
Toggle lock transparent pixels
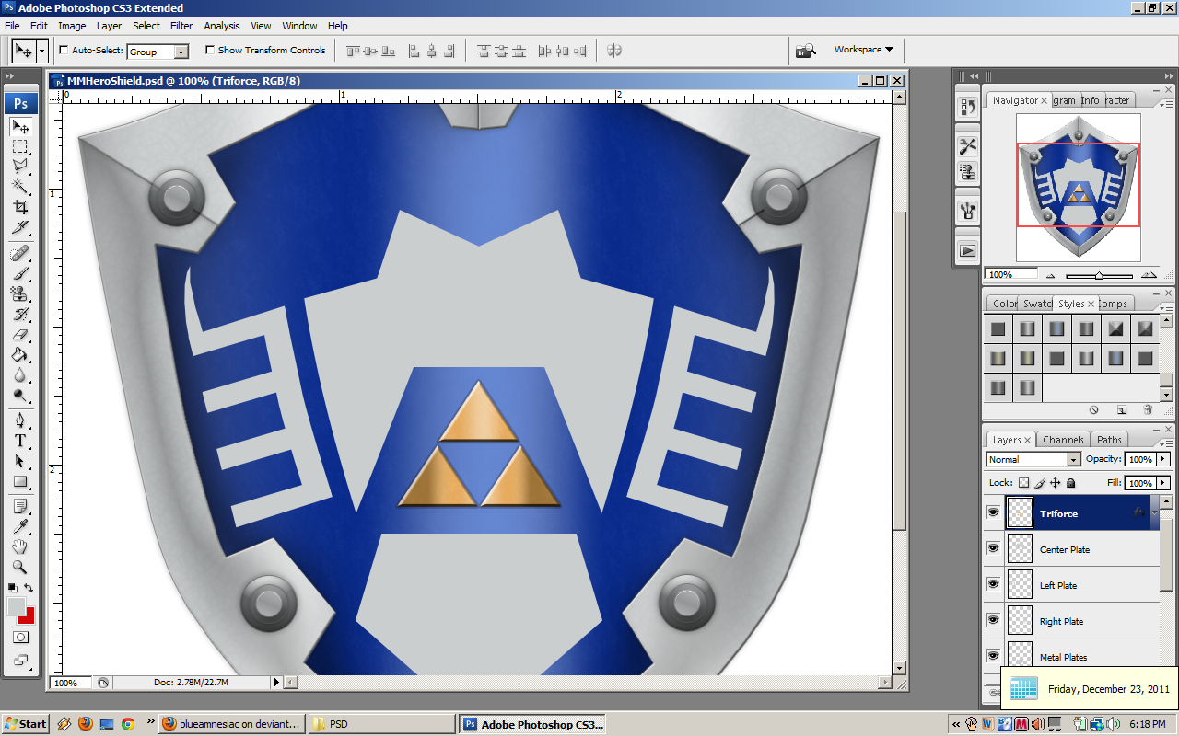[1023, 482]
